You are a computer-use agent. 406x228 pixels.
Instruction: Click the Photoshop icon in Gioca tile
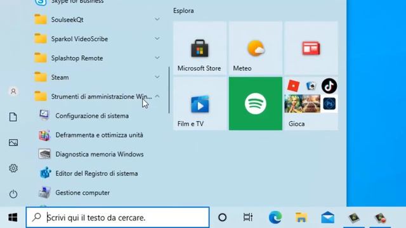coord(329,104)
